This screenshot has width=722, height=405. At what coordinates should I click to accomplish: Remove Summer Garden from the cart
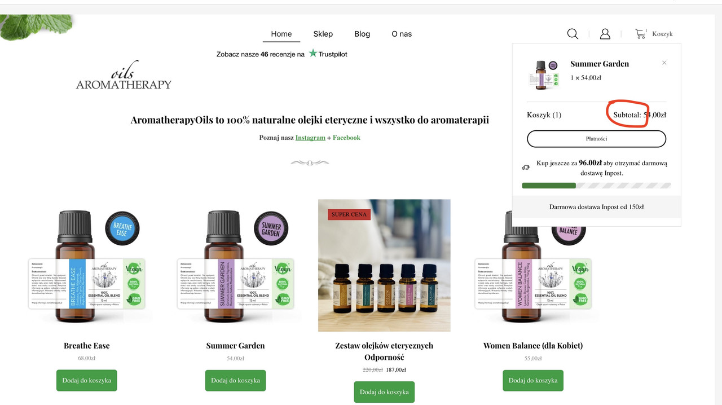664,63
